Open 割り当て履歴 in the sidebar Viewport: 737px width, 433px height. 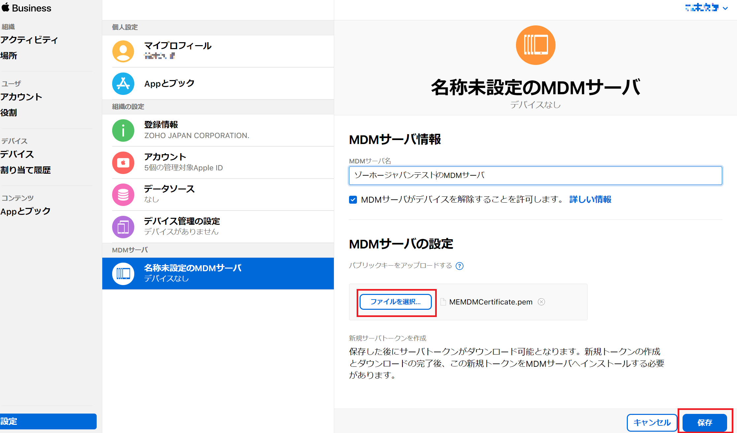[x=25, y=170]
